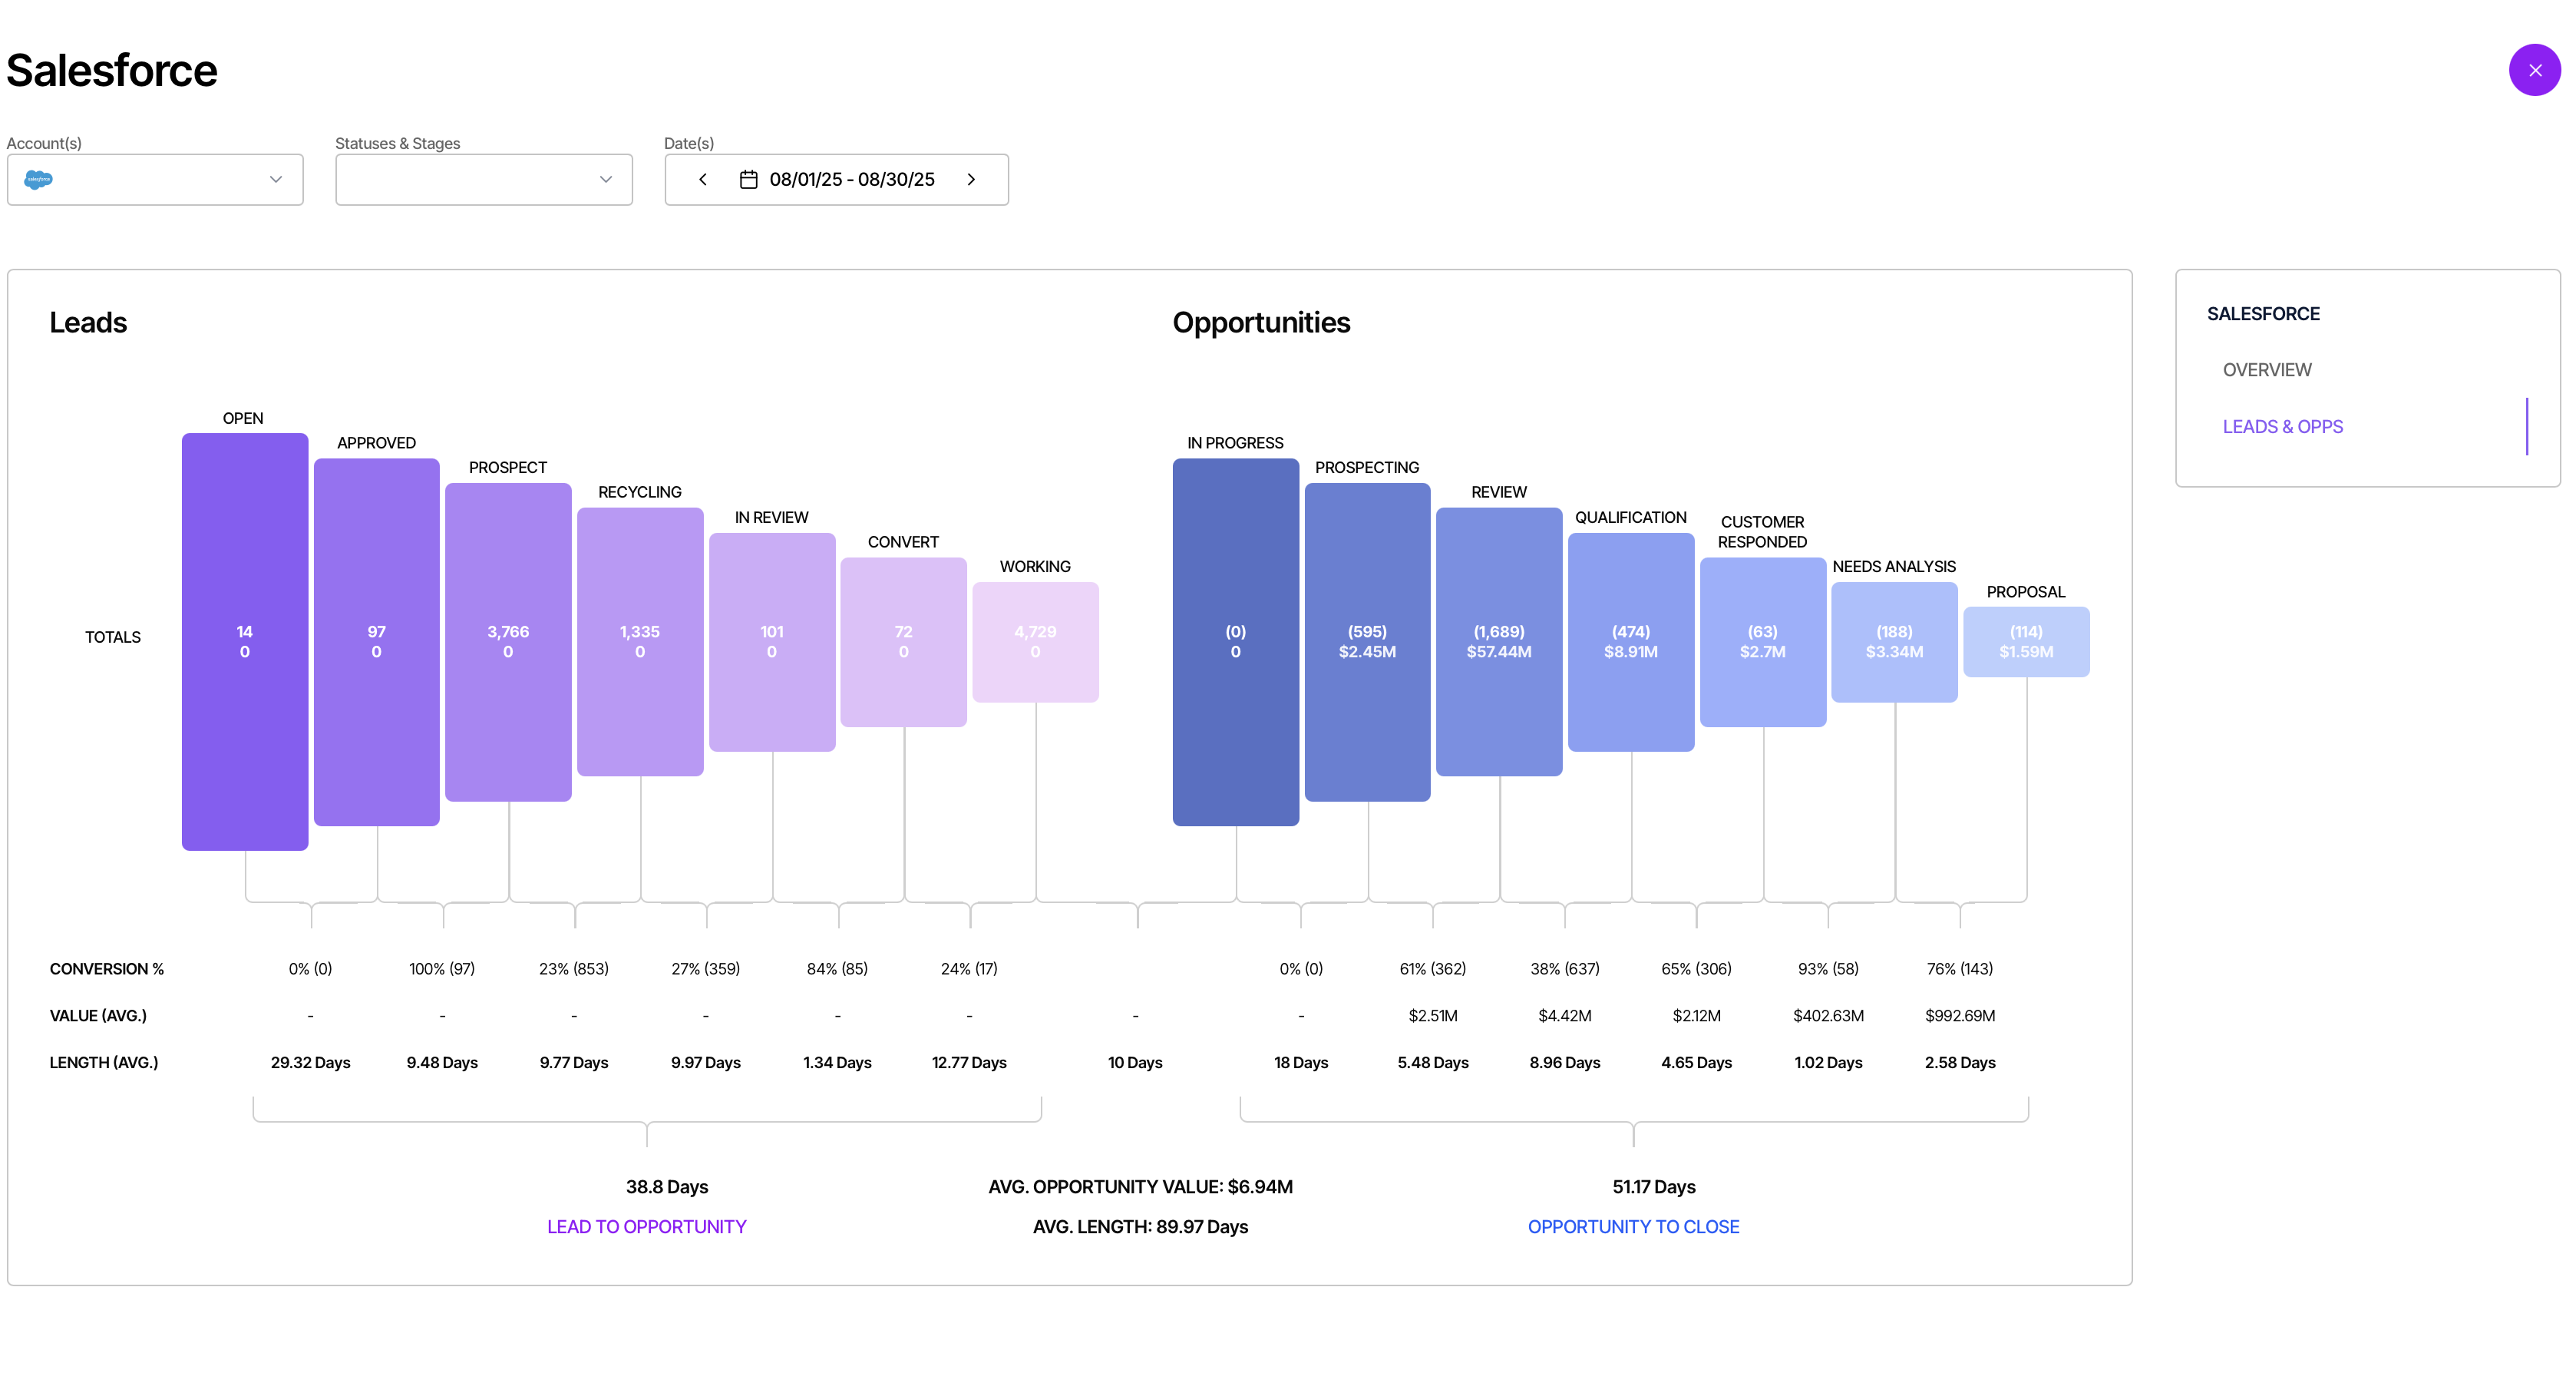This screenshot has height=1373, width=2576.
Task: Select the Open leads bar
Action: tap(245, 641)
